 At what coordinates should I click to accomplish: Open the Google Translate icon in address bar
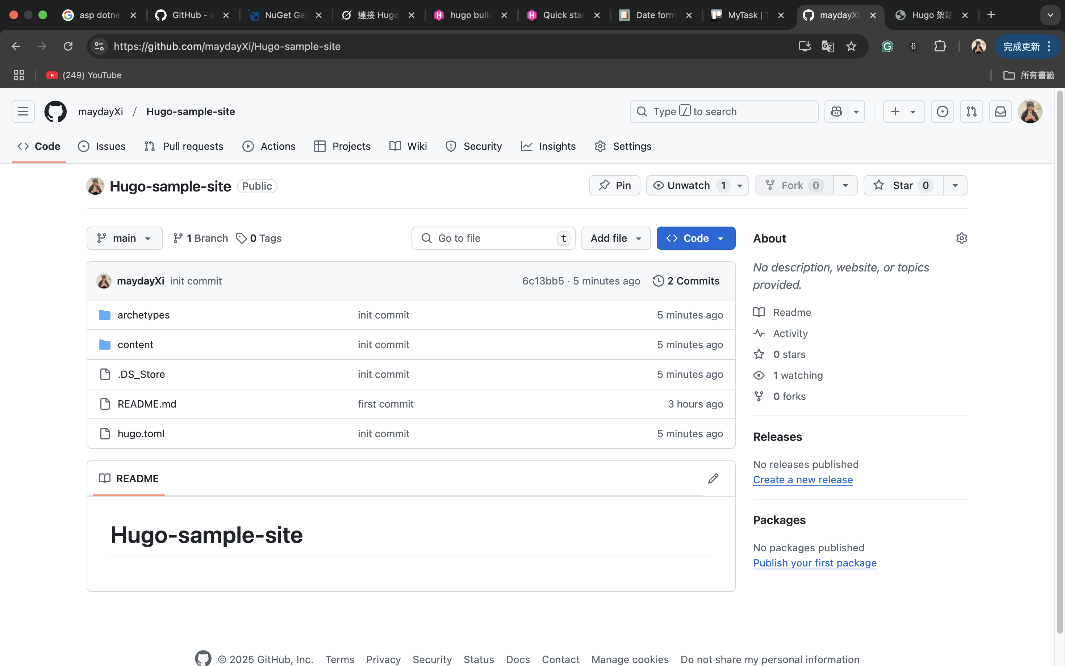[827, 46]
